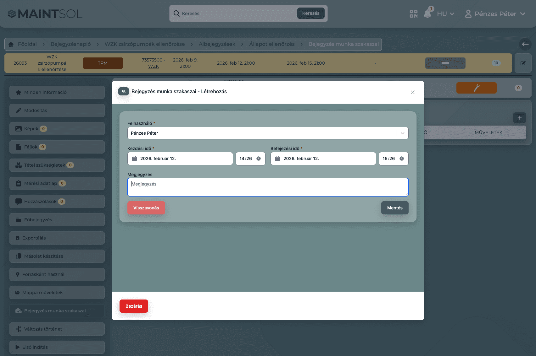Expand the Pénzes Péter user menu

495,14
